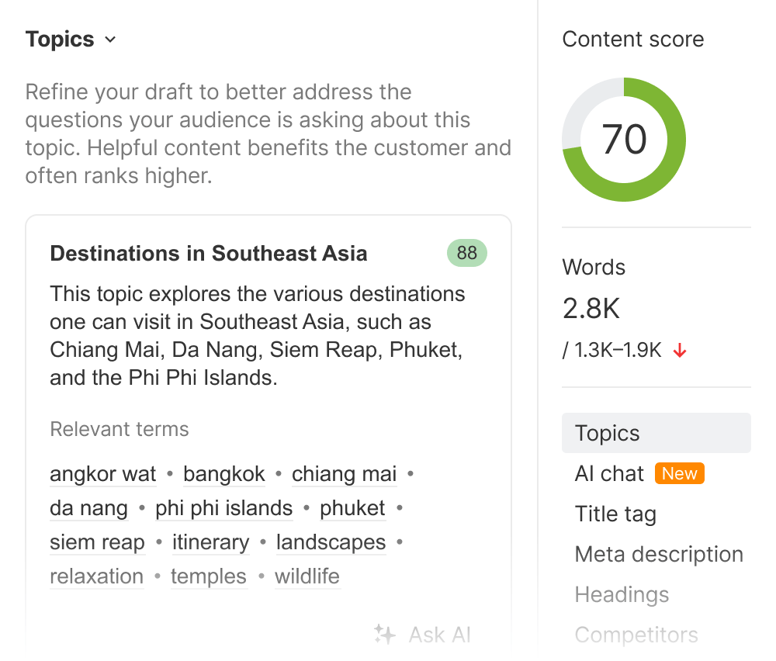Select the 'itinerary' relevant term
Screen dimensions: 776x661
point(211,542)
